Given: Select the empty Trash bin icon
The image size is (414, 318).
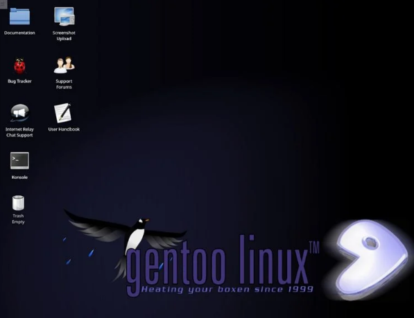Looking at the screenshot, I should tap(18, 203).
